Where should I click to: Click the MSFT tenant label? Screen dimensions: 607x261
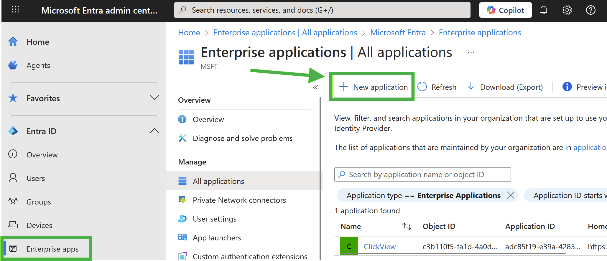click(209, 67)
